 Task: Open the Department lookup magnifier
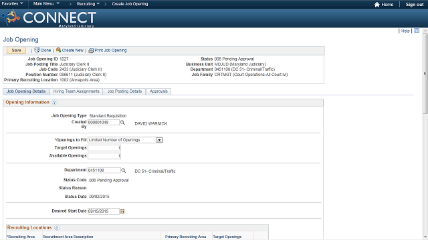(123, 171)
